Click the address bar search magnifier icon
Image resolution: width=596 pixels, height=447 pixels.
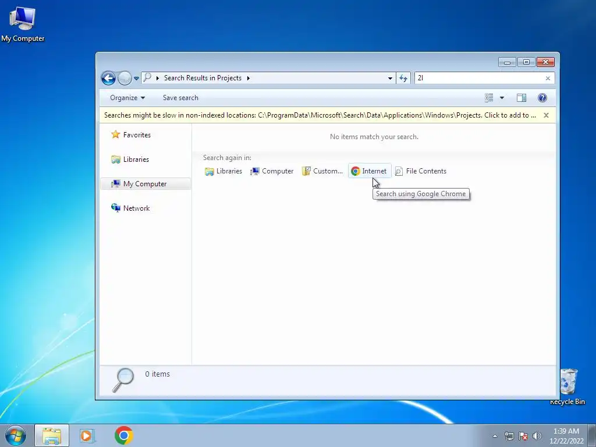147,77
